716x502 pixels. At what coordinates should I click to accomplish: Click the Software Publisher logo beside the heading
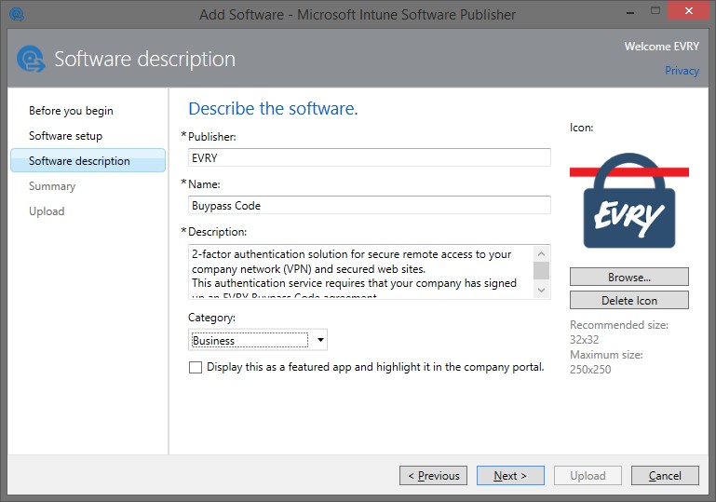coord(31,59)
